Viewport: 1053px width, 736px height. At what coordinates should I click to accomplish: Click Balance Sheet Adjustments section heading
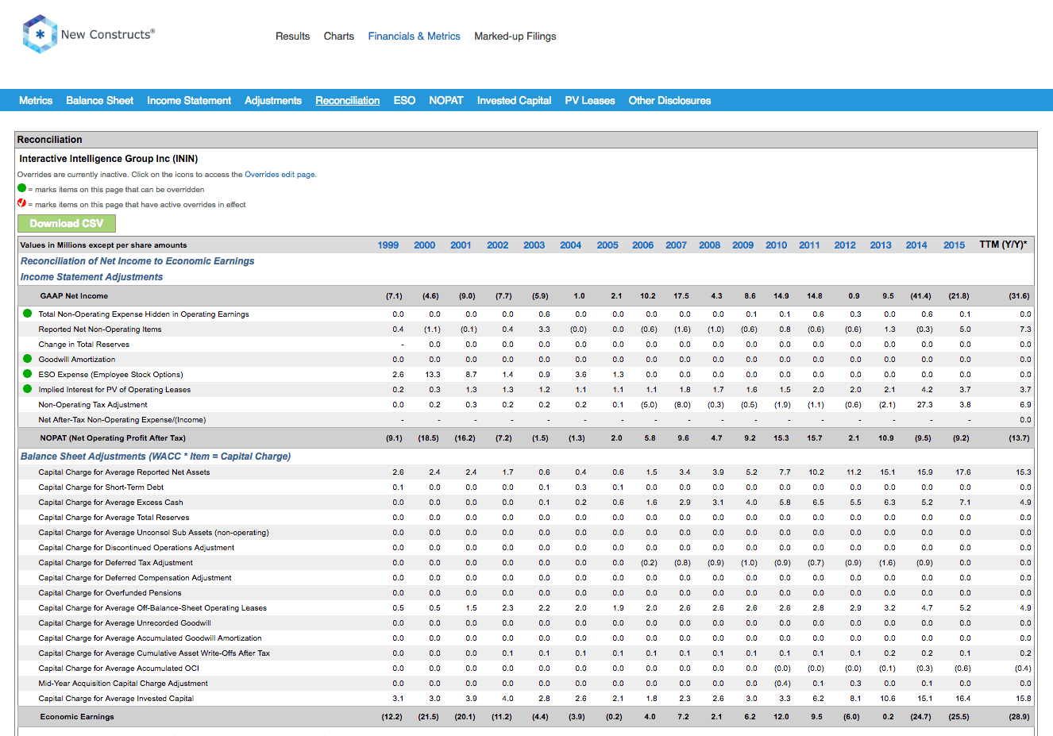tap(156, 457)
